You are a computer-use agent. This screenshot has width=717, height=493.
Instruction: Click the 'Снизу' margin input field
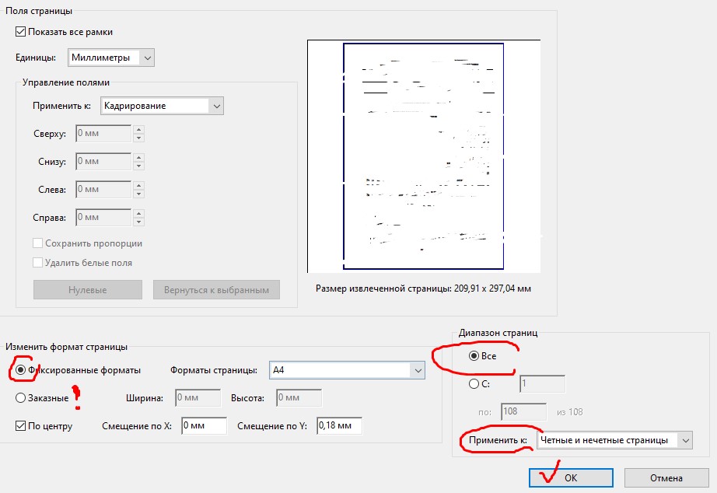tap(103, 162)
